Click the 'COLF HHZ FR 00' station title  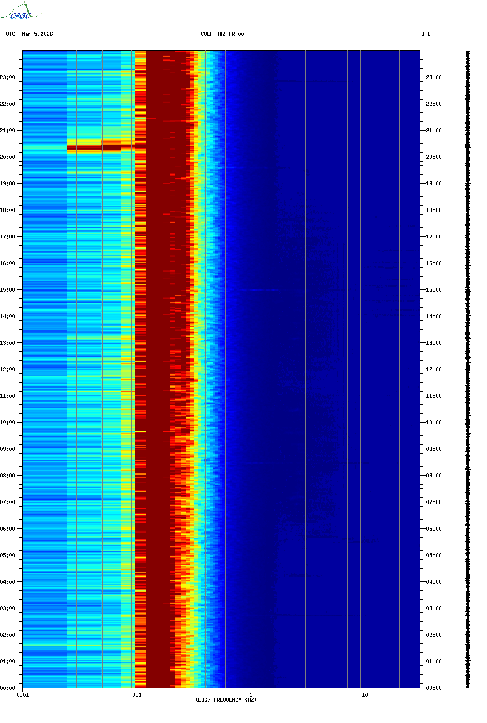pyautogui.click(x=222, y=34)
